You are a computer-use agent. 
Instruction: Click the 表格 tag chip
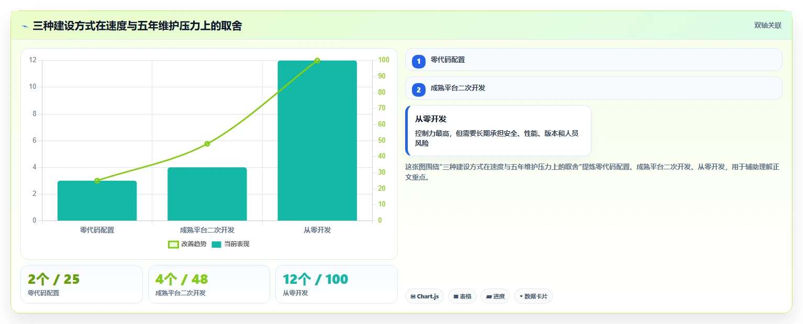[x=462, y=296]
